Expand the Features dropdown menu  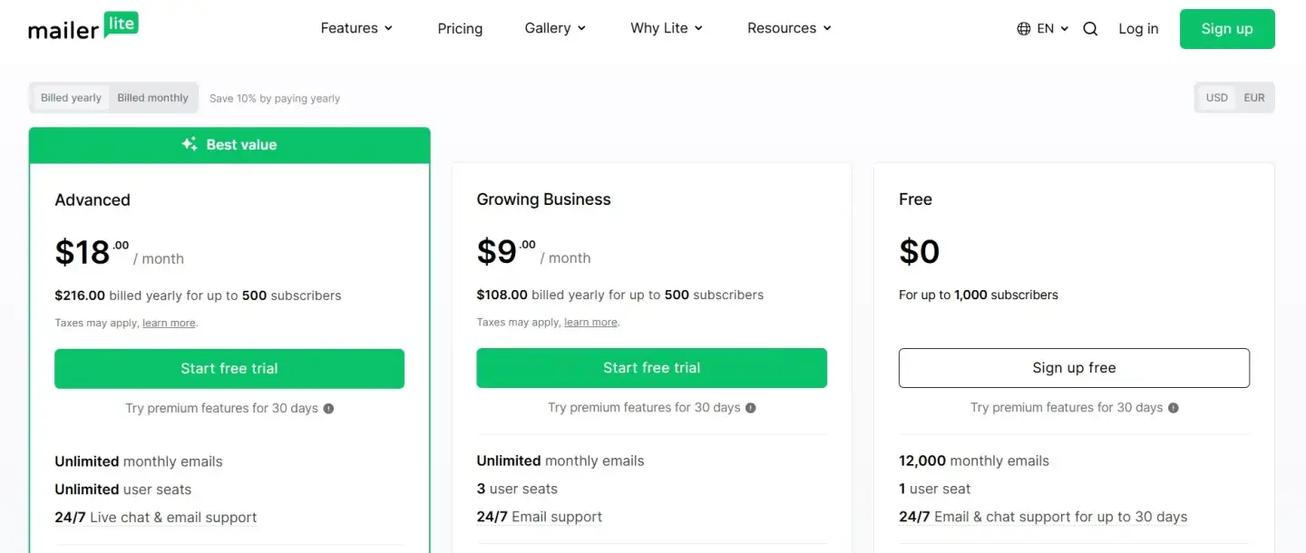[x=356, y=28]
